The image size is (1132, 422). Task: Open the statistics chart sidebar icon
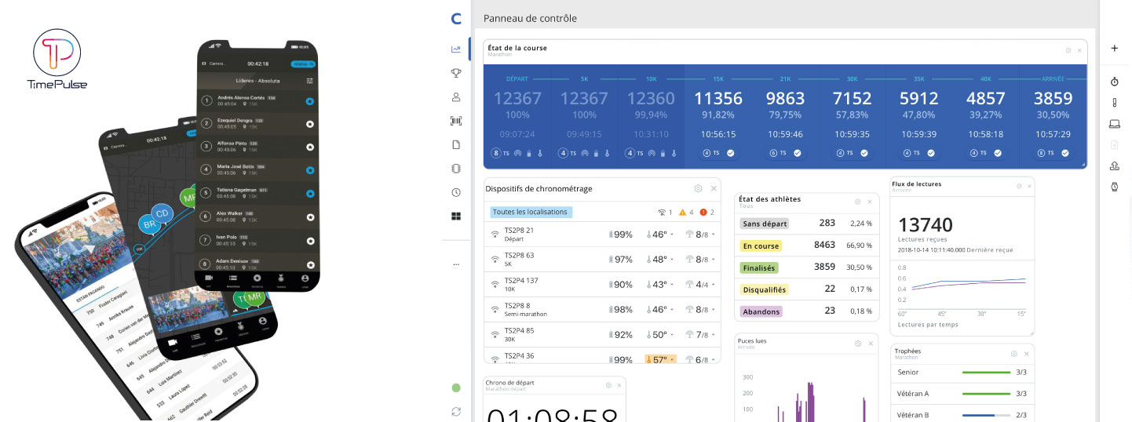pyautogui.click(x=456, y=49)
